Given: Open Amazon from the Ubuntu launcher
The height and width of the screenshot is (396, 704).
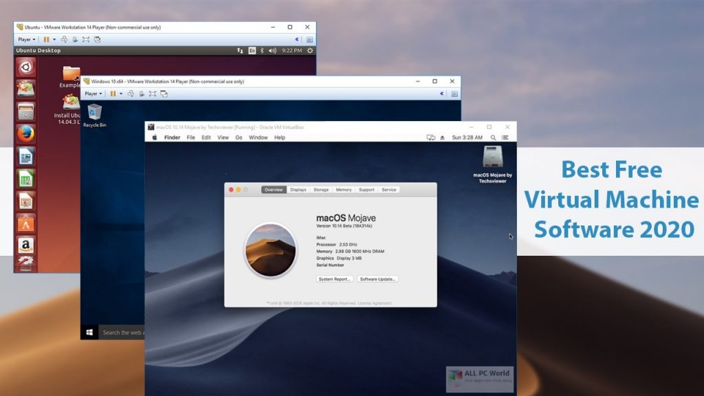Looking at the screenshot, I should 25,245.
